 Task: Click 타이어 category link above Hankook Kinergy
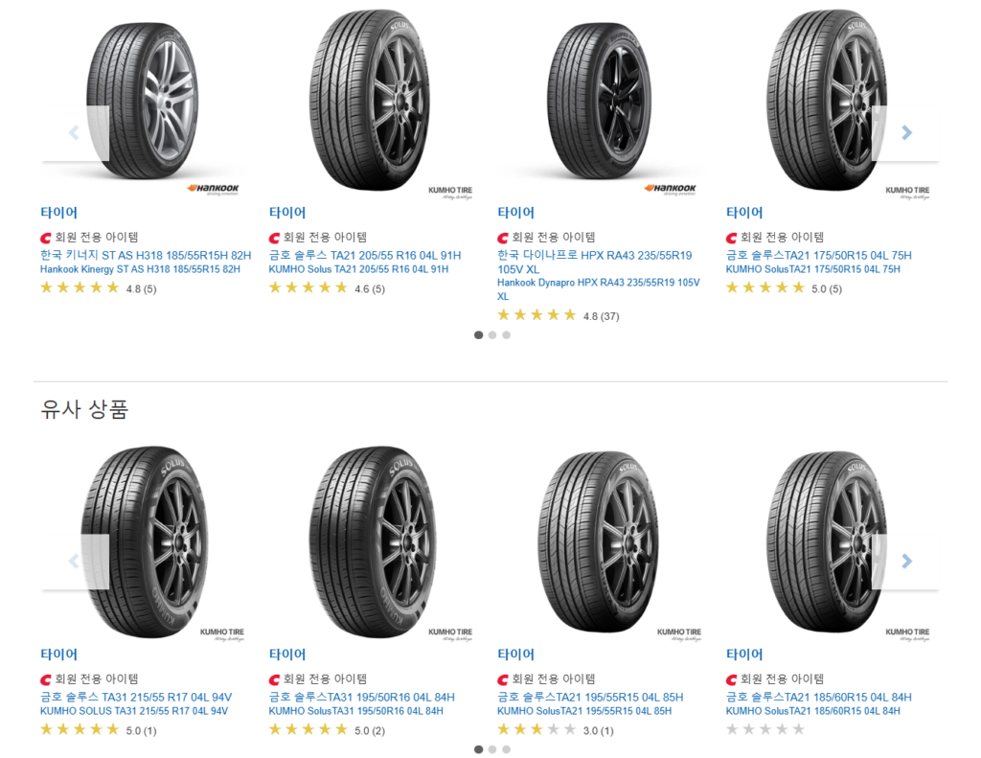[58, 213]
